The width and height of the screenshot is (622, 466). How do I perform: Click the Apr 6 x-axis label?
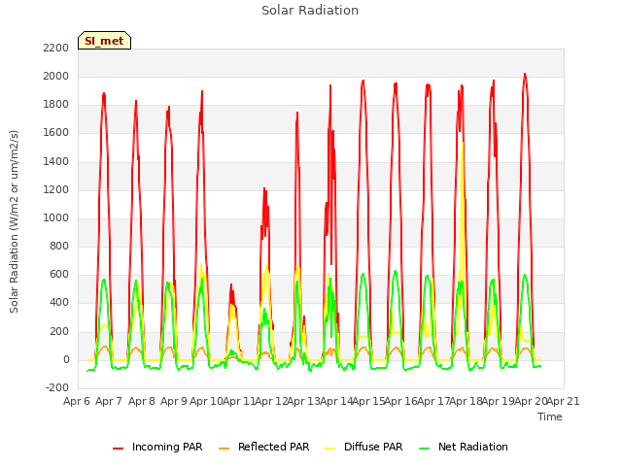pyautogui.click(x=77, y=401)
